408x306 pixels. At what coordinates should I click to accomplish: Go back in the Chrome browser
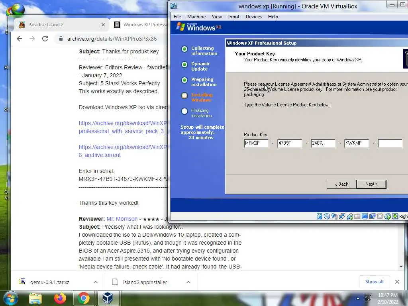pyautogui.click(x=20, y=39)
